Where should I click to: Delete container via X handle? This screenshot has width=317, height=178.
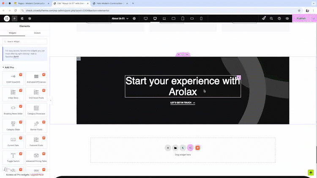(187, 55)
